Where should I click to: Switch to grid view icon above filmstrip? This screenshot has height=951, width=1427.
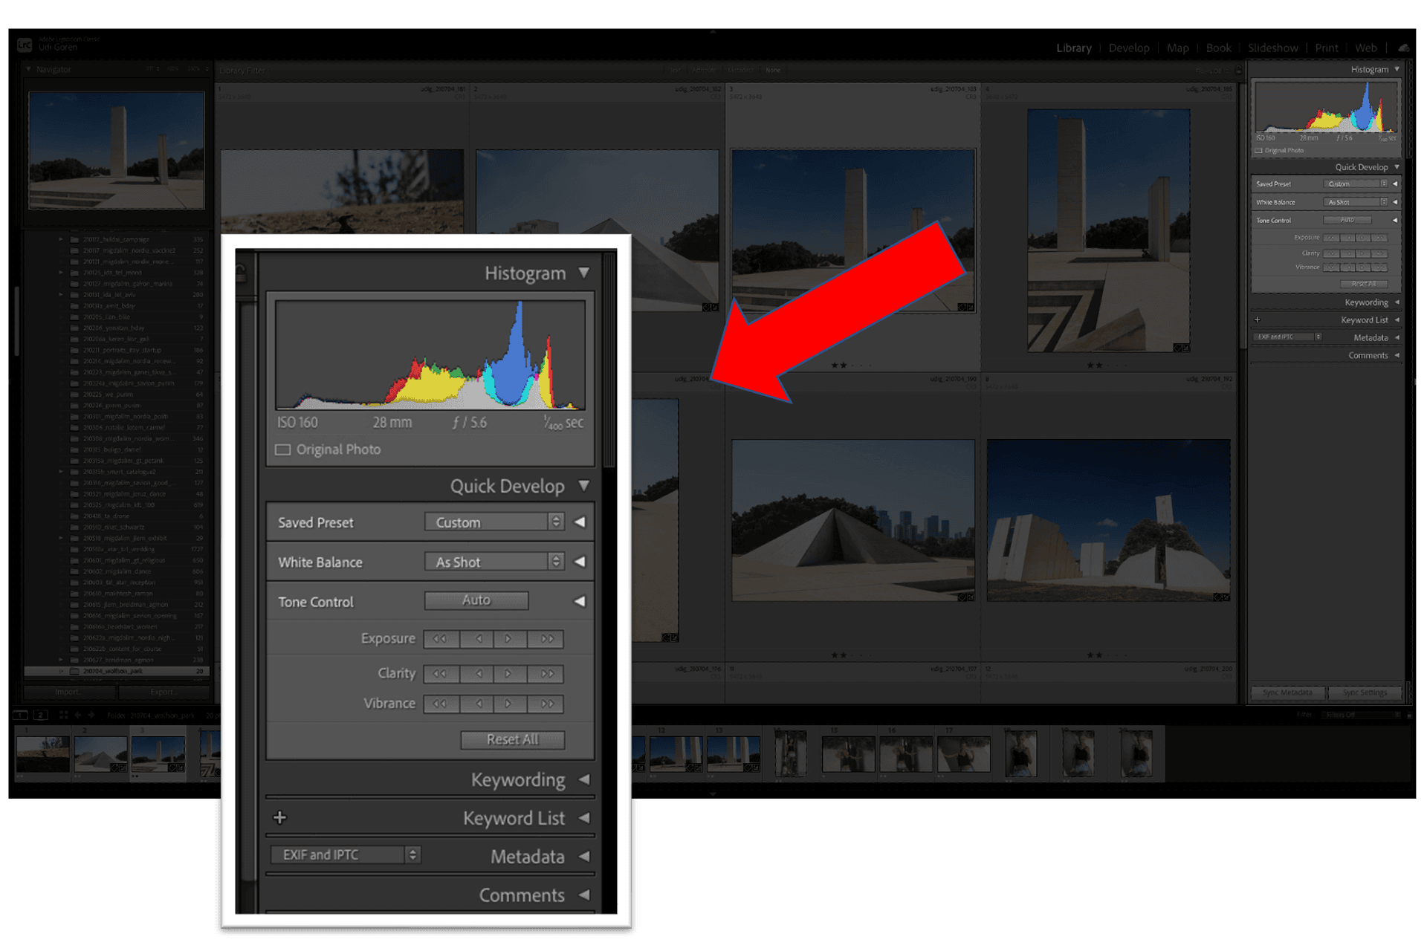[63, 715]
